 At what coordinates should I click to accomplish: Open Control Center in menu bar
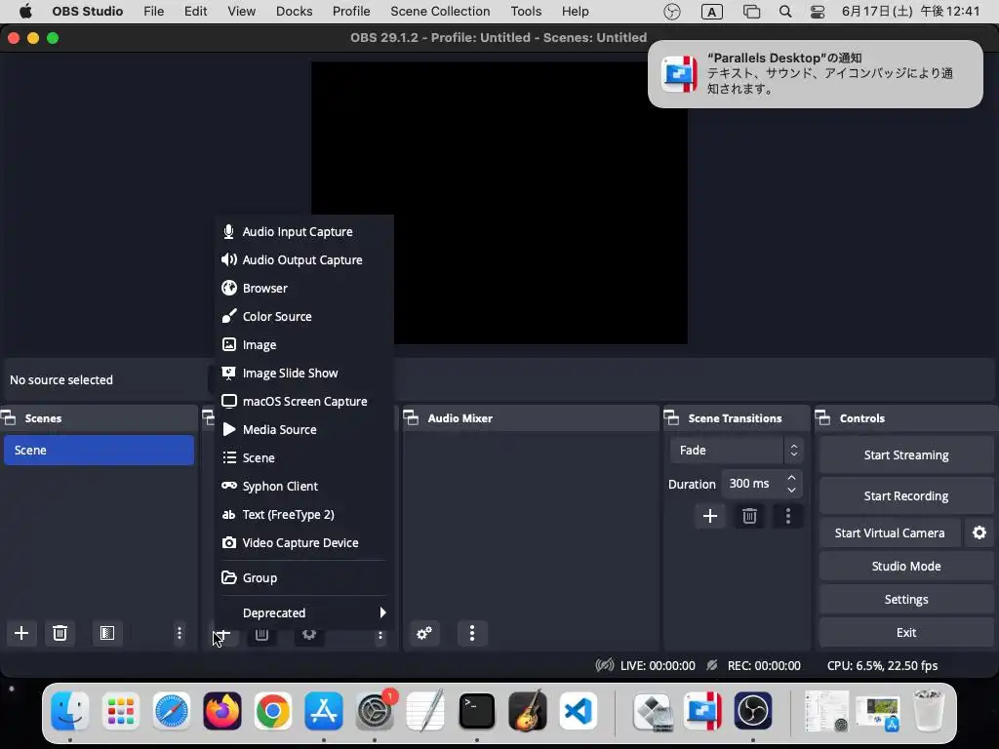pos(818,12)
